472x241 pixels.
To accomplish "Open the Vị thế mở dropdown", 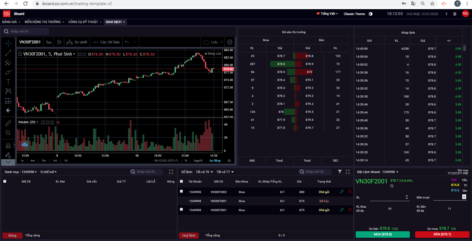I will [48, 172].
